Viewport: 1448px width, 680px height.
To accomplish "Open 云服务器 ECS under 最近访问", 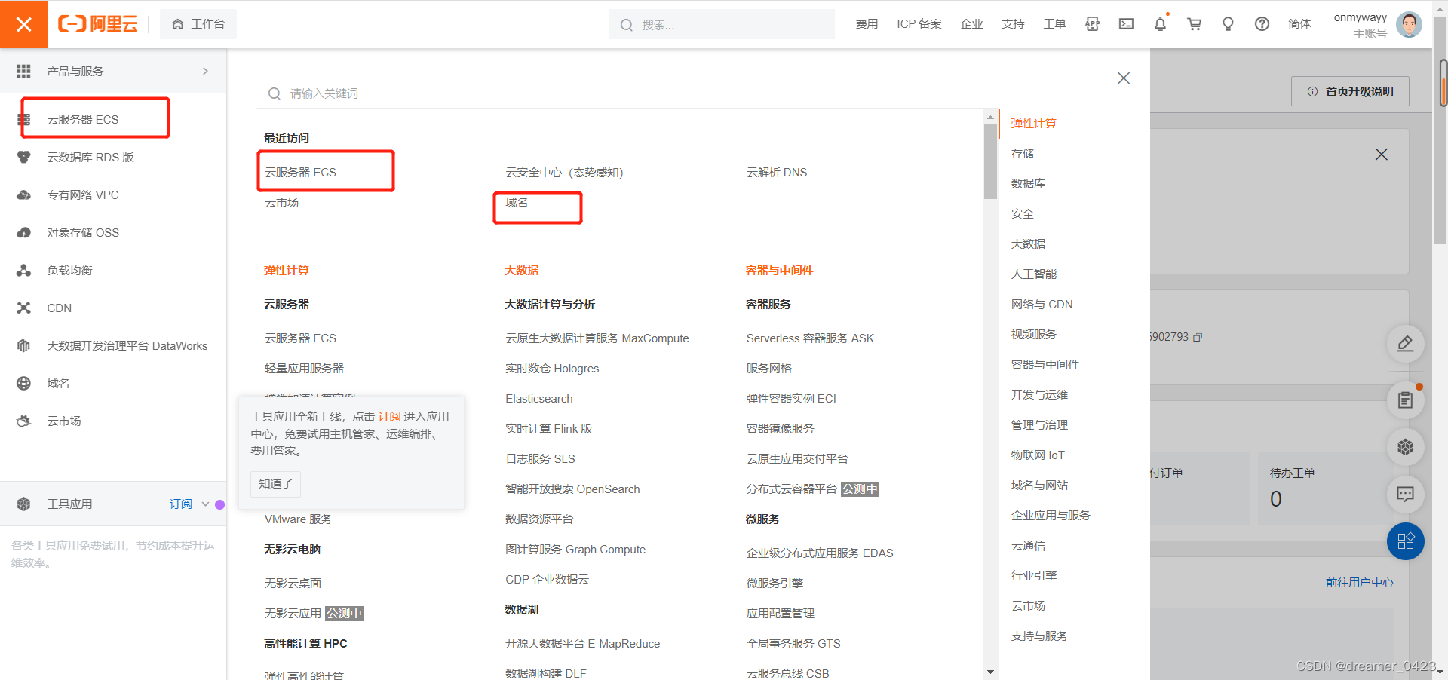I will pos(300,172).
